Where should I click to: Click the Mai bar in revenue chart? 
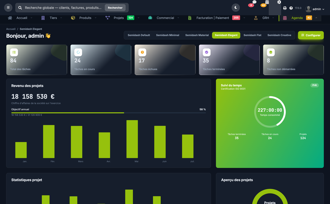tap(132, 139)
